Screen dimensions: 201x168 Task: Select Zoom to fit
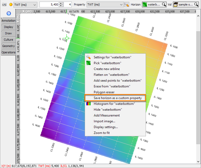click(x=115, y=133)
